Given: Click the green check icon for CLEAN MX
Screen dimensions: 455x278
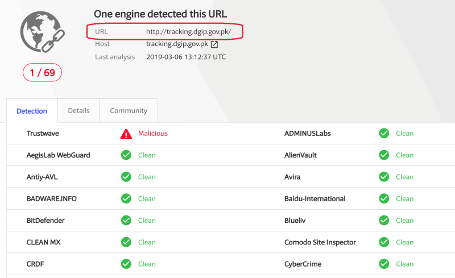Looking at the screenshot, I should tap(126, 242).
